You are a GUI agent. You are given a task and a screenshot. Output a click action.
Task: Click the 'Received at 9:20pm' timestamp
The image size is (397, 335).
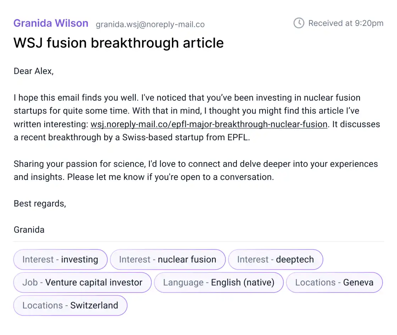(346, 23)
